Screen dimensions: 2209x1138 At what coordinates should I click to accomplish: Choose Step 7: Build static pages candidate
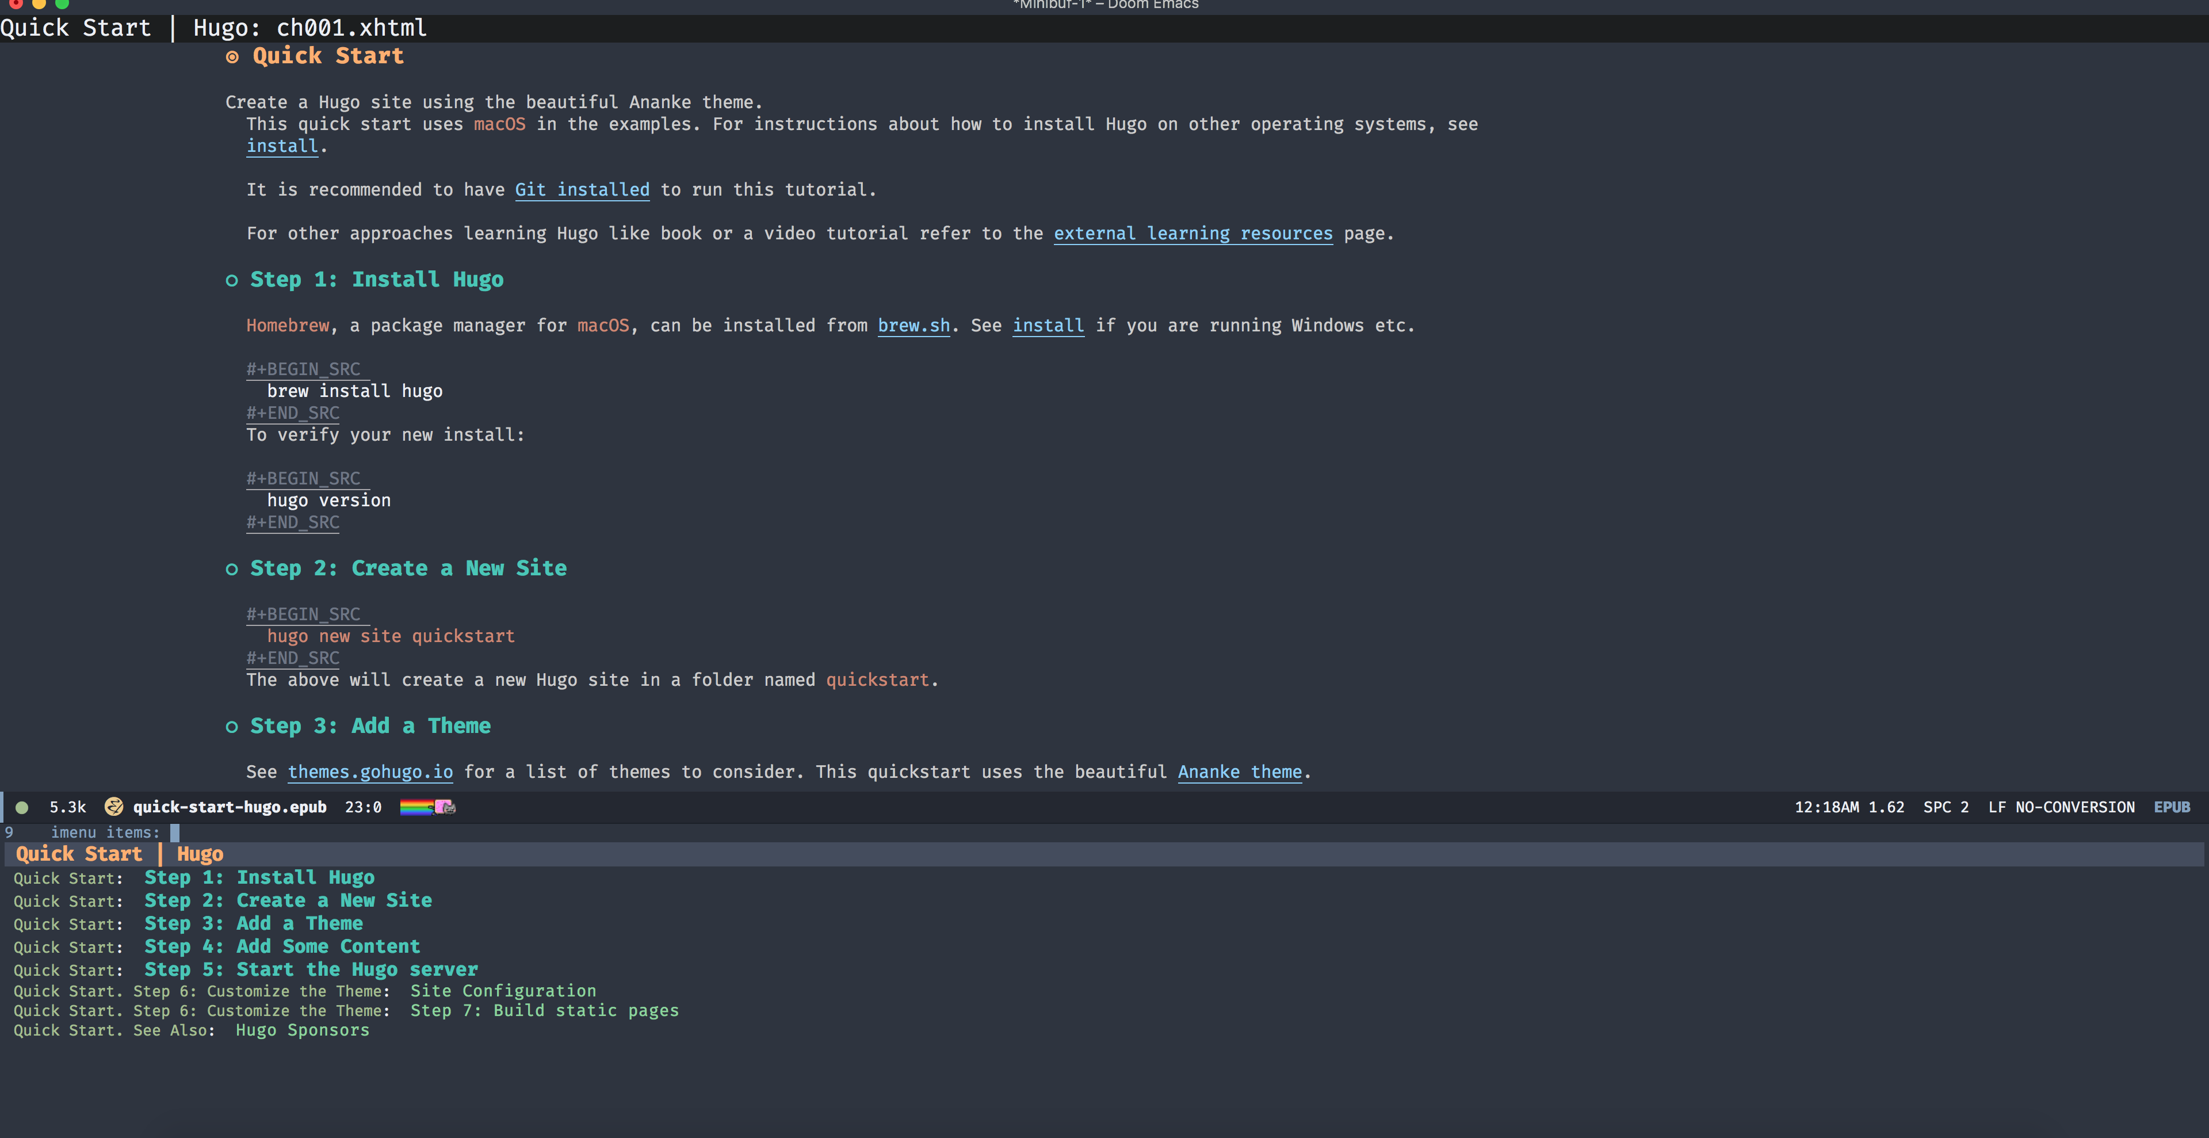point(544,1010)
